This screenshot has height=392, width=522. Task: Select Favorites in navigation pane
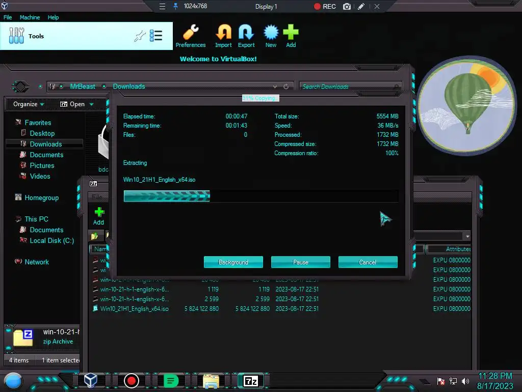(38, 122)
